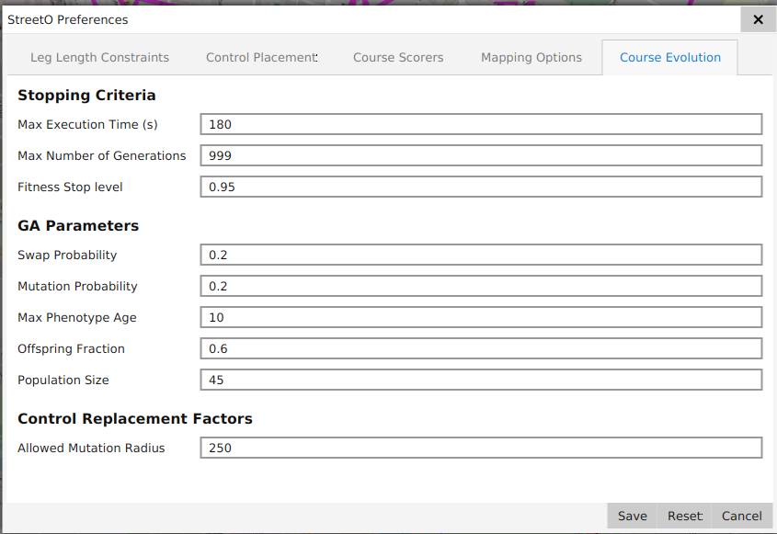Select the Course Evolution tab
777x534 pixels.
click(x=669, y=57)
